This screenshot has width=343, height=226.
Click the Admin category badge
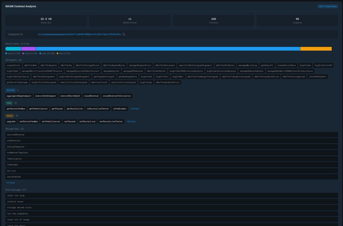[x=10, y=116]
